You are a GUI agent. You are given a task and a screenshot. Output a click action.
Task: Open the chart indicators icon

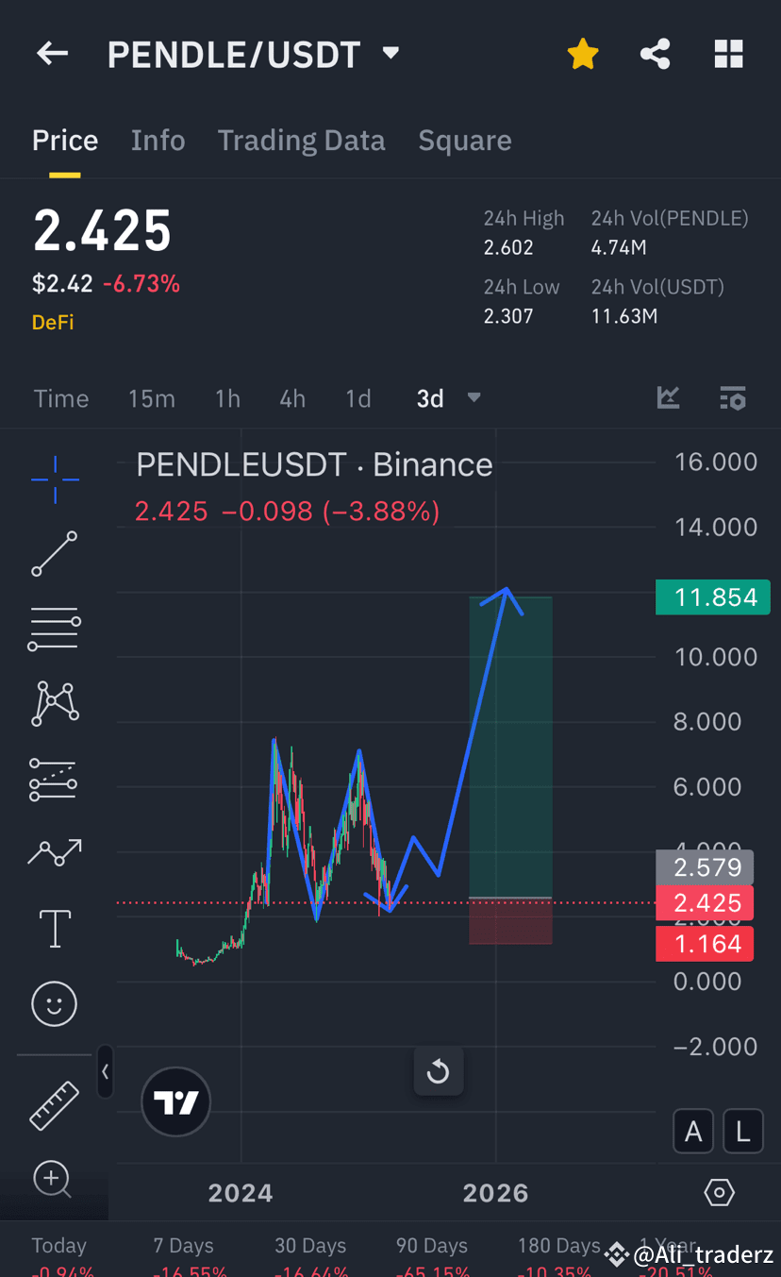coord(668,398)
